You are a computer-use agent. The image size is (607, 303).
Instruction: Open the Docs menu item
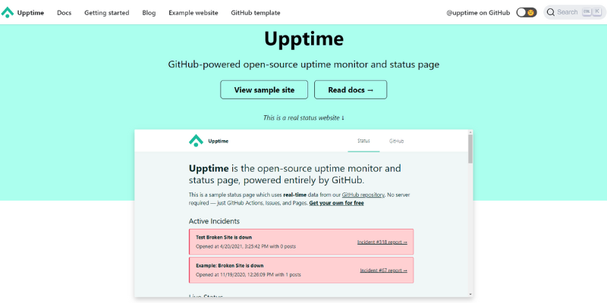(x=64, y=13)
